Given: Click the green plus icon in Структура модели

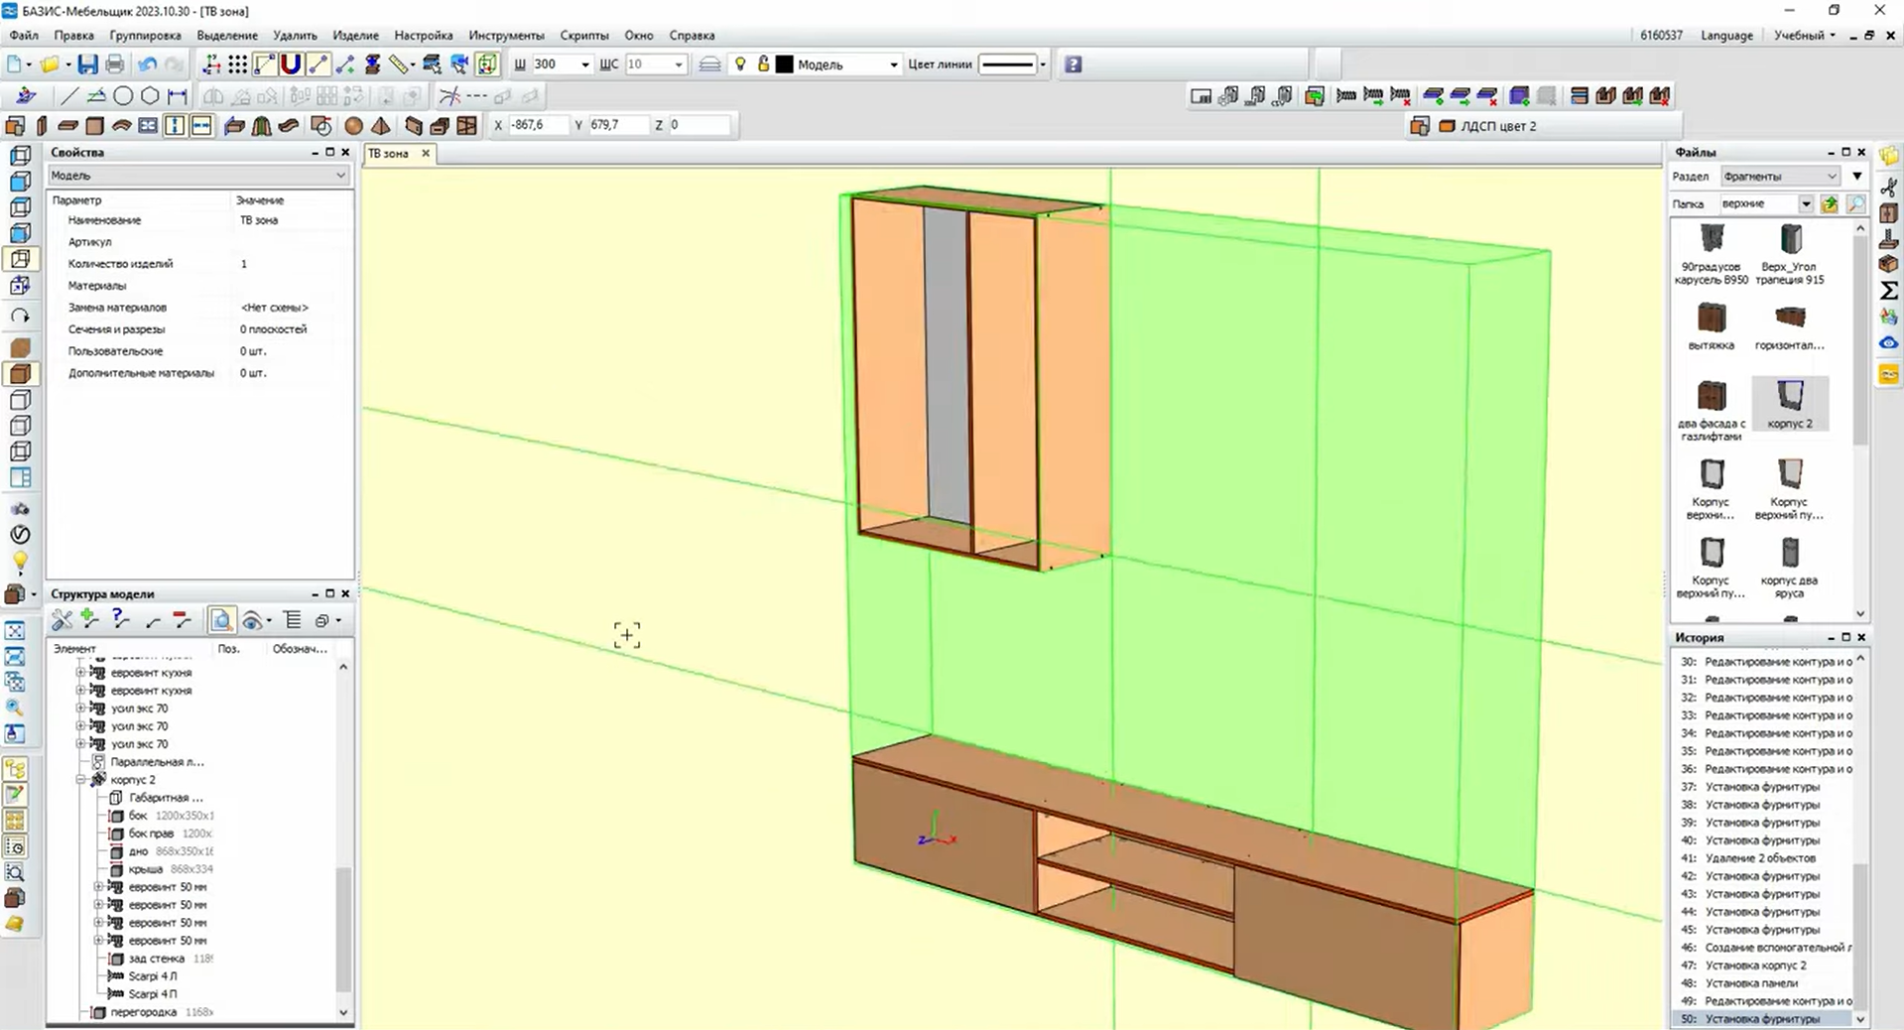Looking at the screenshot, I should 90,620.
